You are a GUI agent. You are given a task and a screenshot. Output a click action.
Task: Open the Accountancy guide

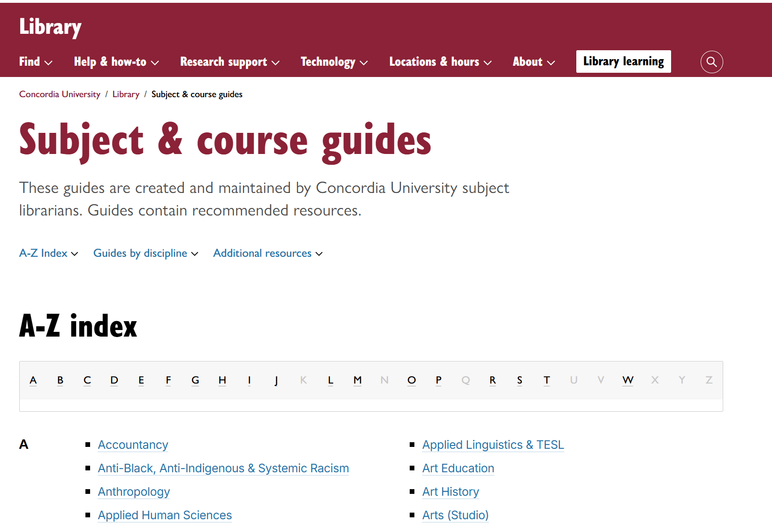[x=133, y=445]
